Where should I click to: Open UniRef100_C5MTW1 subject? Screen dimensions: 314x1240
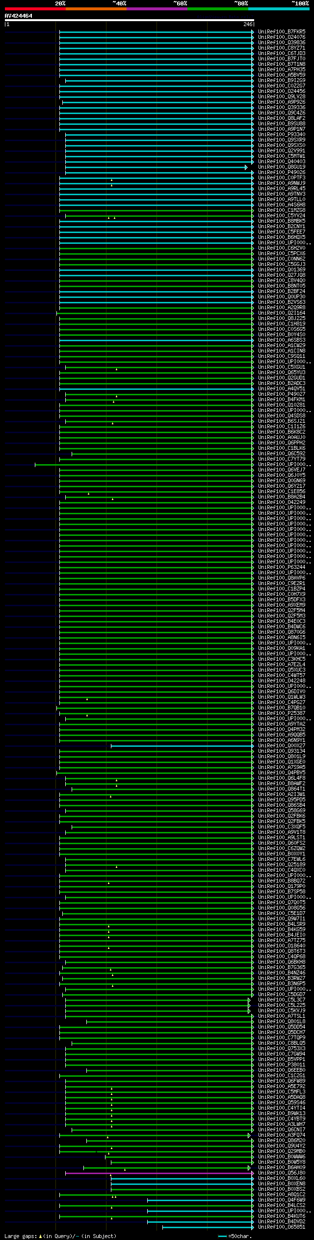[x=282, y=156]
